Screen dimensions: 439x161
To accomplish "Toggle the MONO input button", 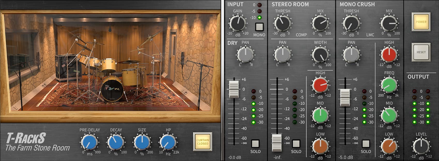I will pyautogui.click(x=259, y=27).
